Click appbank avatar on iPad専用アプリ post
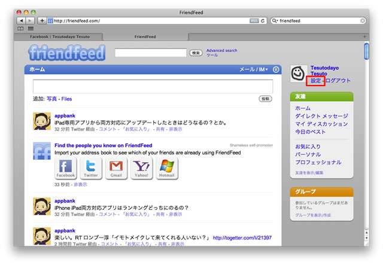Screen dimensions: 383x265 (x=42, y=121)
